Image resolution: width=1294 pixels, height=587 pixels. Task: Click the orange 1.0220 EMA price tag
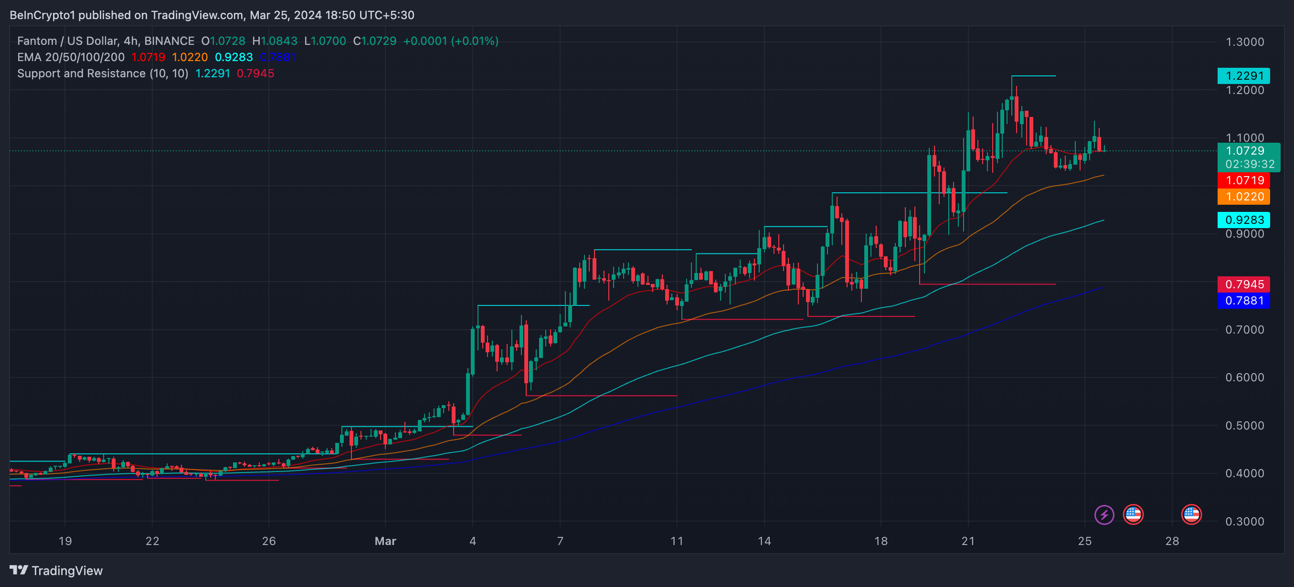[x=1243, y=196]
